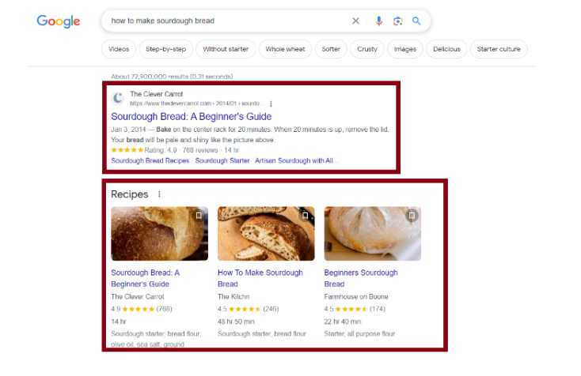Screen dimensions: 581x376
Task: Switch to the Images filter
Action: point(404,49)
